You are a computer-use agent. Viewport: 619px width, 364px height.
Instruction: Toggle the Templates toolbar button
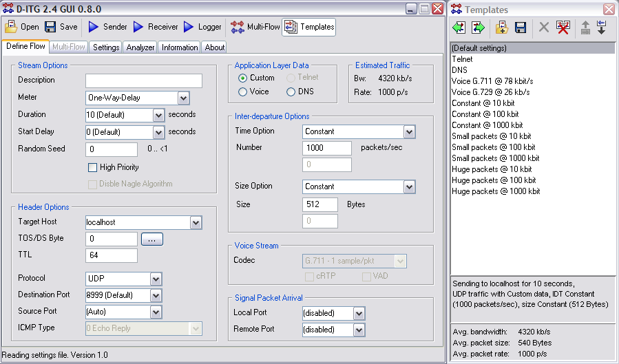(308, 27)
